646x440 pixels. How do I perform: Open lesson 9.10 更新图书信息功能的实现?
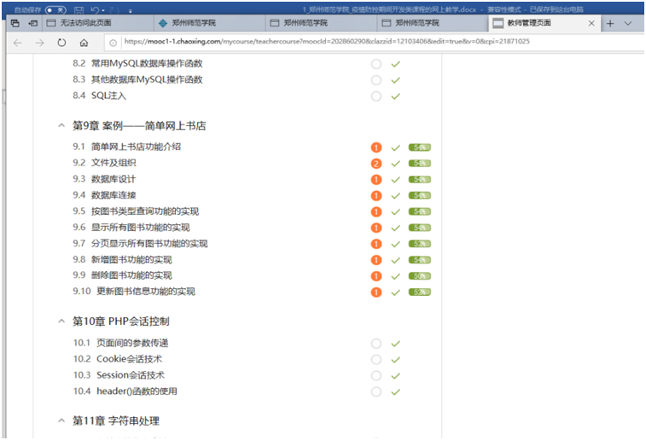click(145, 292)
